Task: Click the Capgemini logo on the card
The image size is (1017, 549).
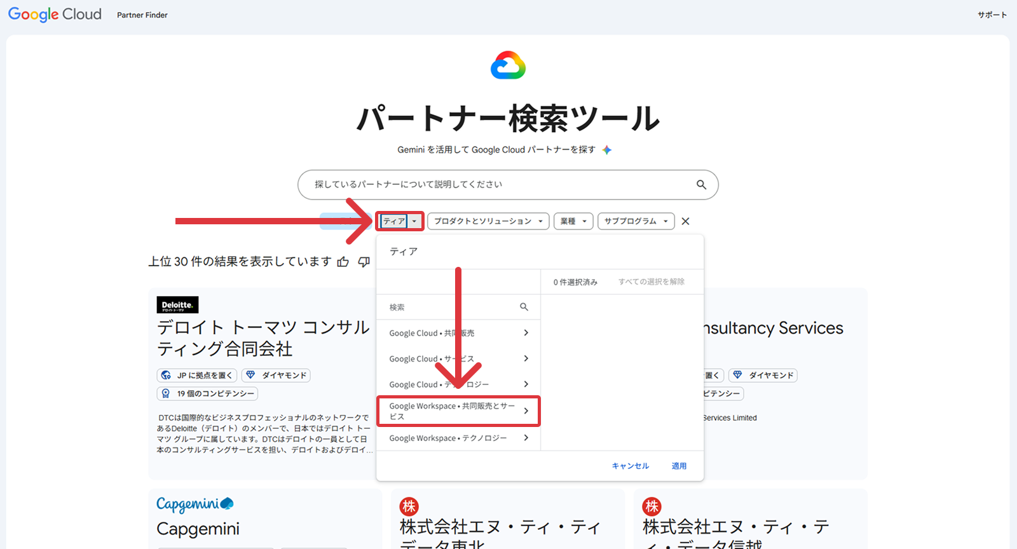Action: tap(195, 504)
